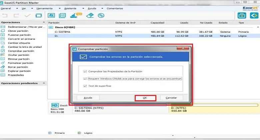Click the Disco 0 disk icon in list
260x140 pixels.
51,27
